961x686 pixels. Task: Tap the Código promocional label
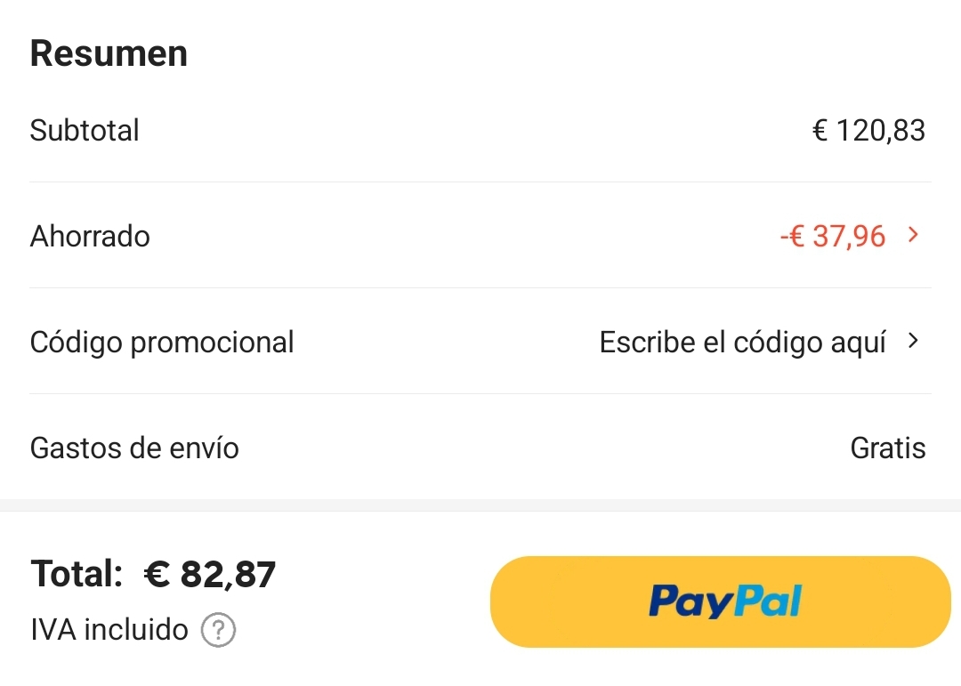click(x=162, y=343)
